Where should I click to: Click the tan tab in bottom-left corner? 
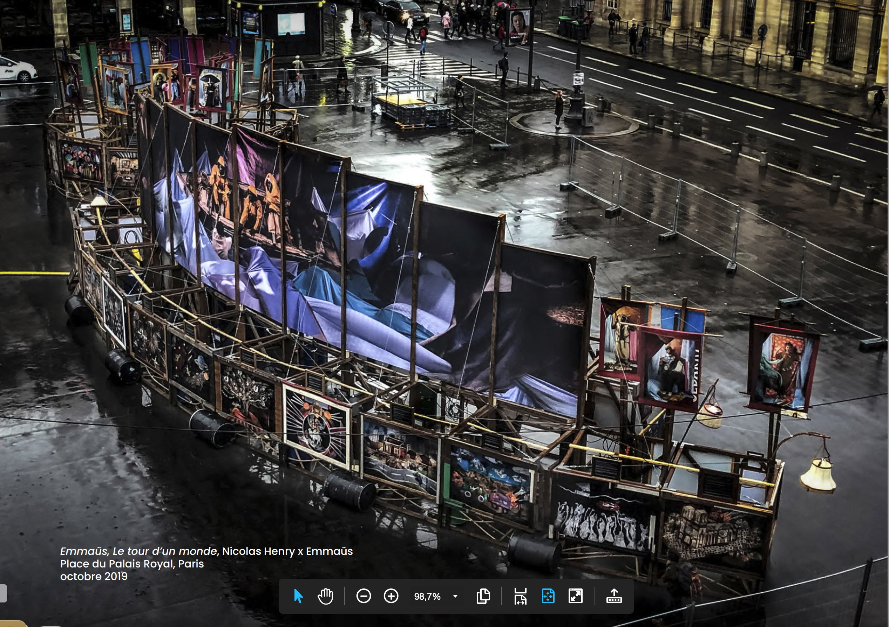click(12, 623)
